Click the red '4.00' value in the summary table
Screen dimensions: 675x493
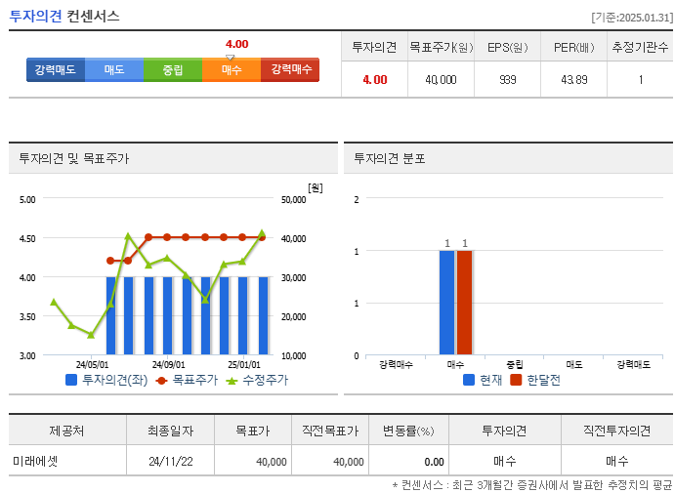(375, 80)
